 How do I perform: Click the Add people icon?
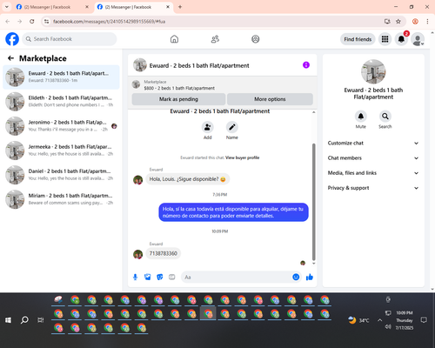pos(208,127)
